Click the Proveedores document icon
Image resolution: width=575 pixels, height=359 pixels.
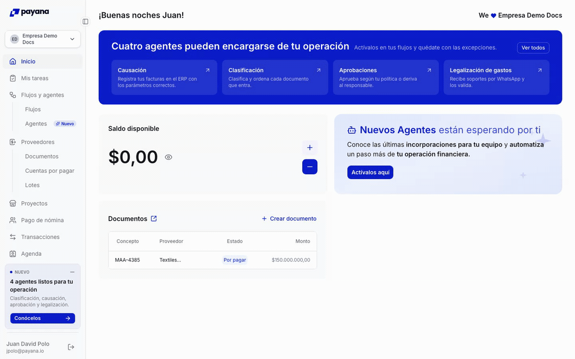click(13, 142)
